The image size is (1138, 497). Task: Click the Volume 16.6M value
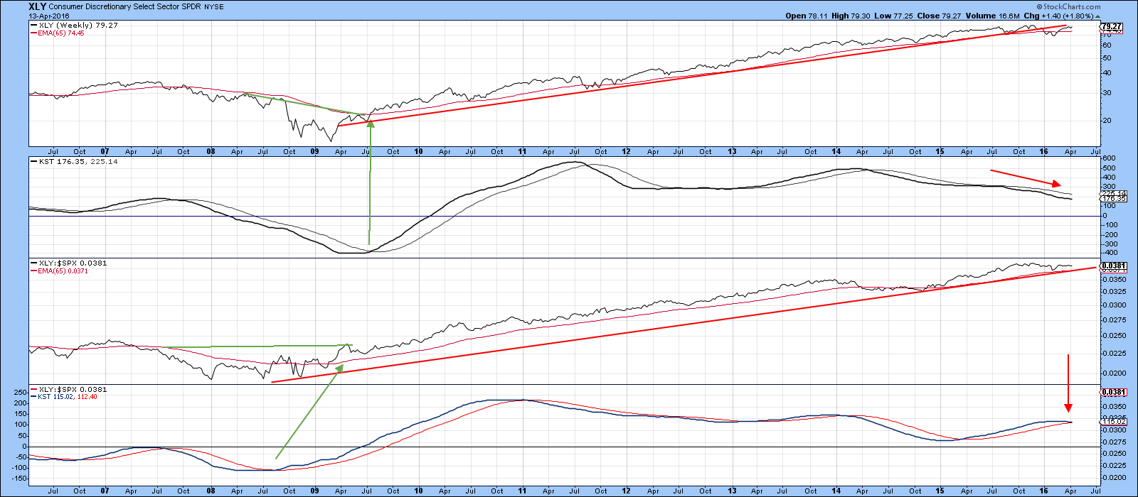[x=992, y=16]
